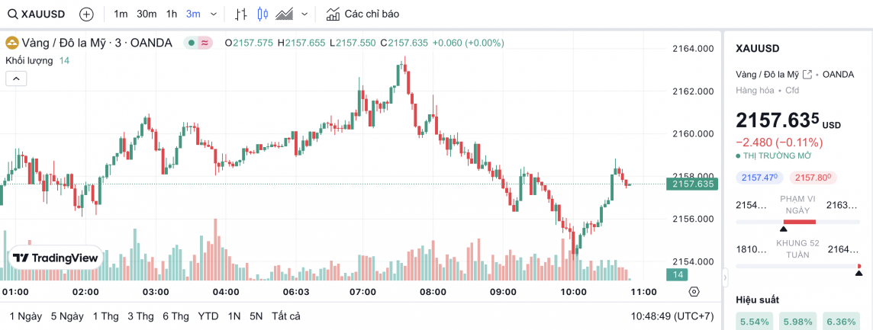The image size is (873, 330).
Task: Click the TradingView logo
Action: pos(56,258)
